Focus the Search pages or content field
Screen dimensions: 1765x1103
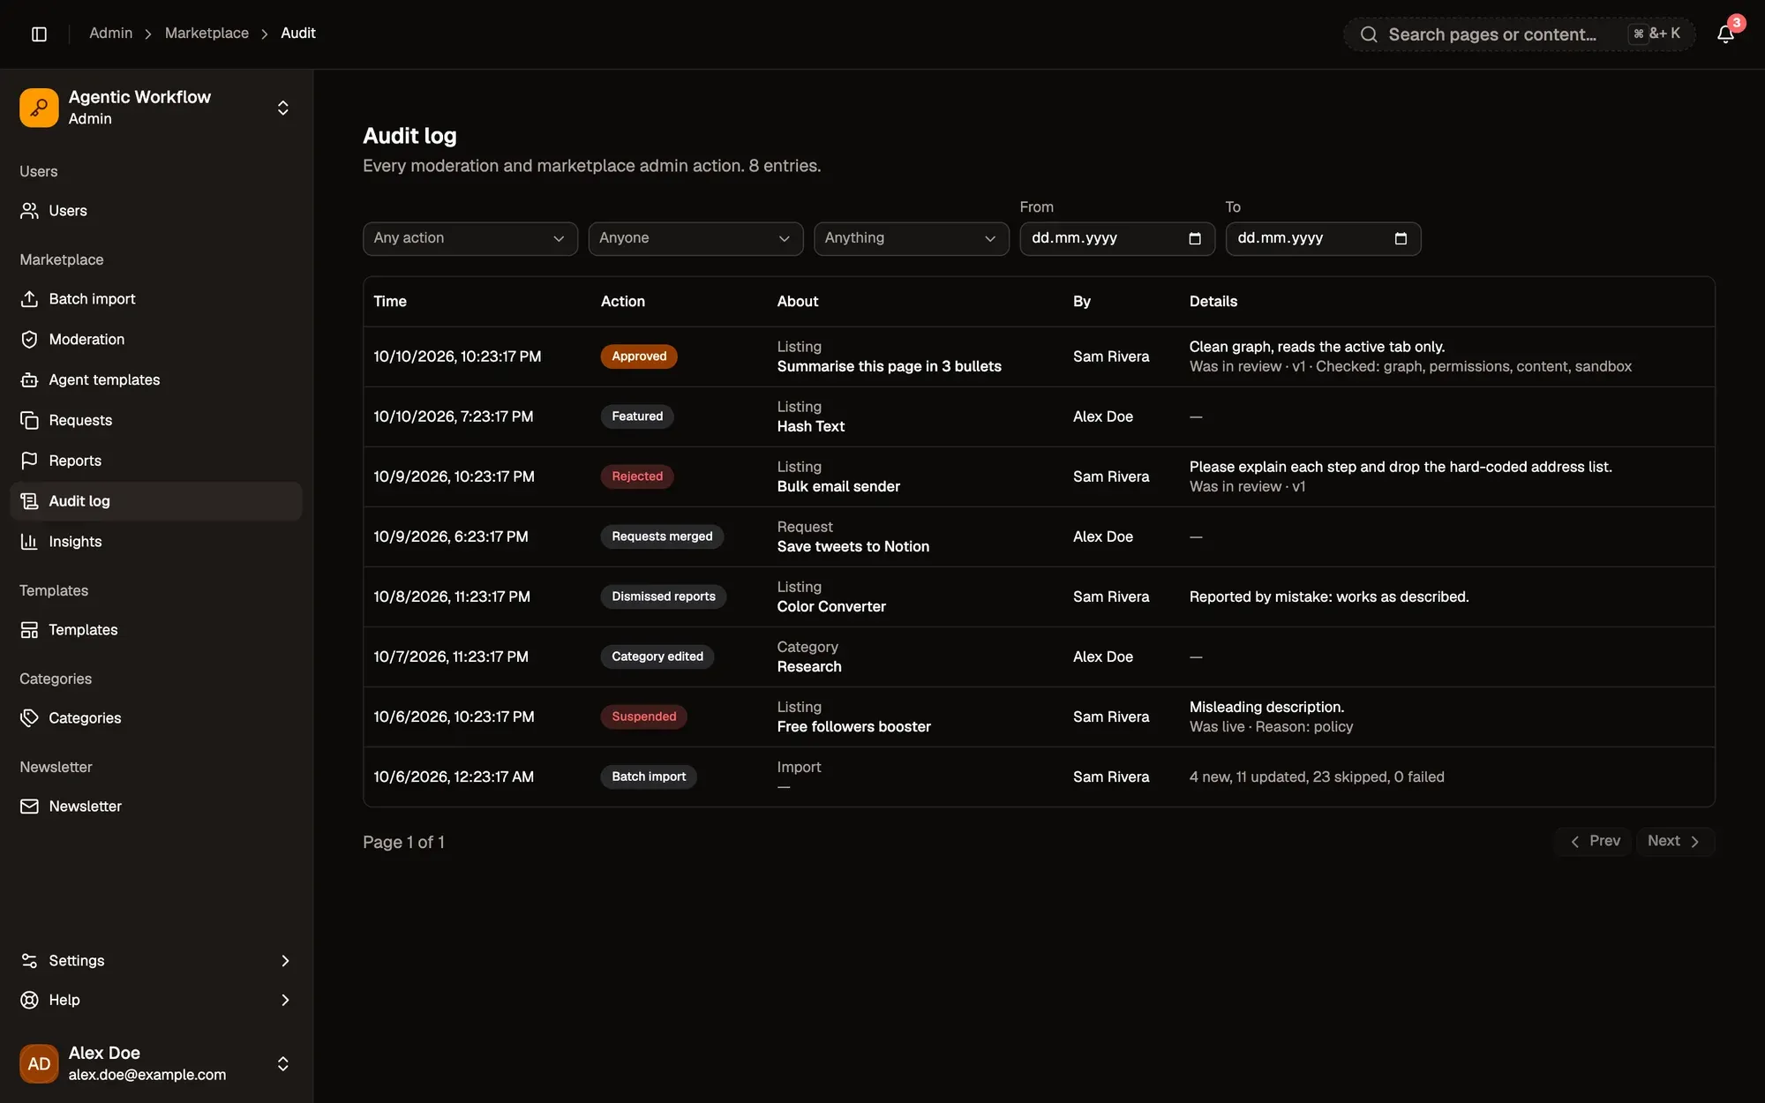click(x=1519, y=34)
